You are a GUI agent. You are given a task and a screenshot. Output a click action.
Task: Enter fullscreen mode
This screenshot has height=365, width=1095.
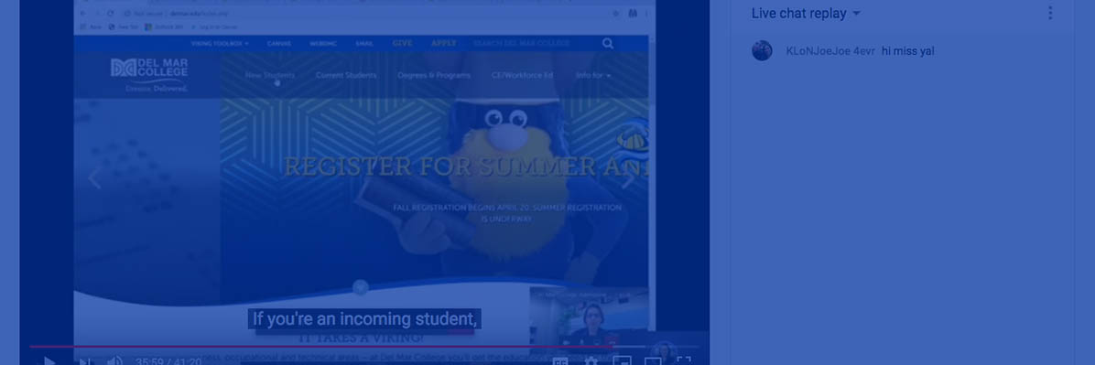(685, 361)
